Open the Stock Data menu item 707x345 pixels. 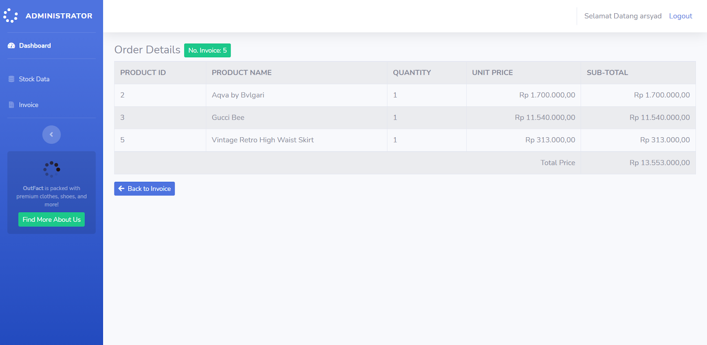click(x=51, y=79)
